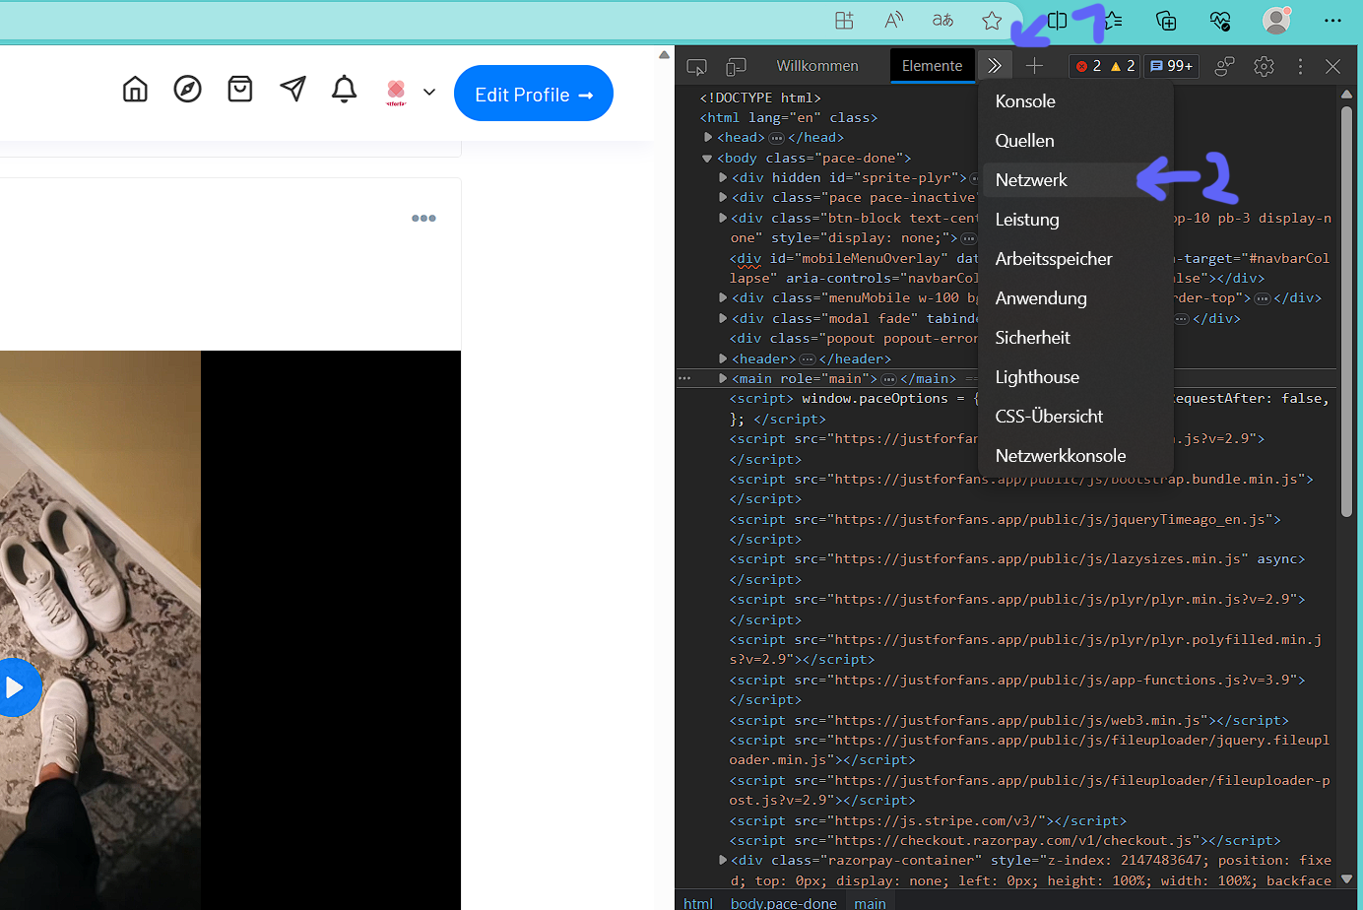This screenshot has height=910, width=1363.
Task: Collapse the body element node
Action: 707,159
